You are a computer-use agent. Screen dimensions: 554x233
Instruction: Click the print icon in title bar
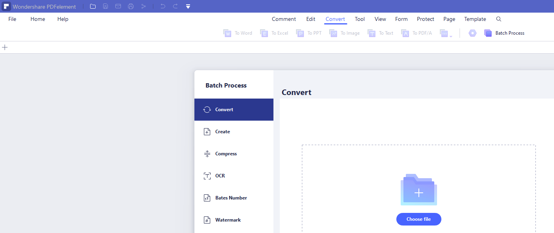tap(131, 6)
